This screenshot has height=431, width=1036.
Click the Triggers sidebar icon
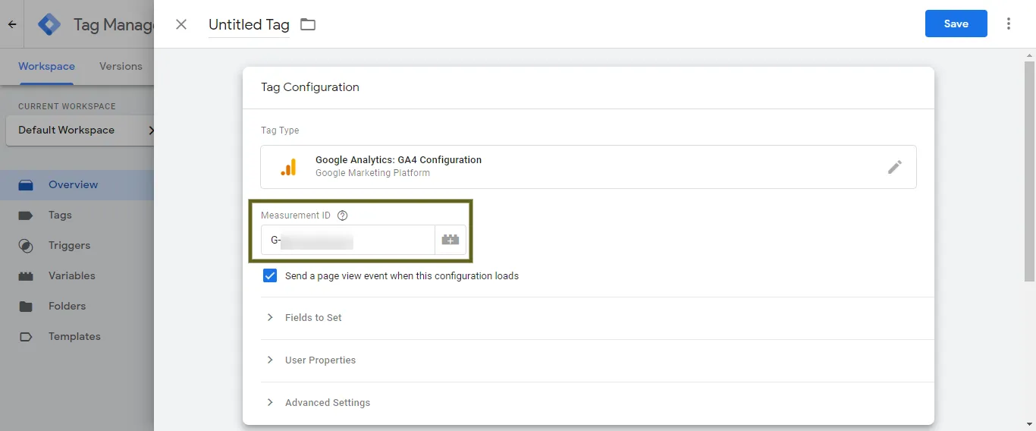point(26,246)
